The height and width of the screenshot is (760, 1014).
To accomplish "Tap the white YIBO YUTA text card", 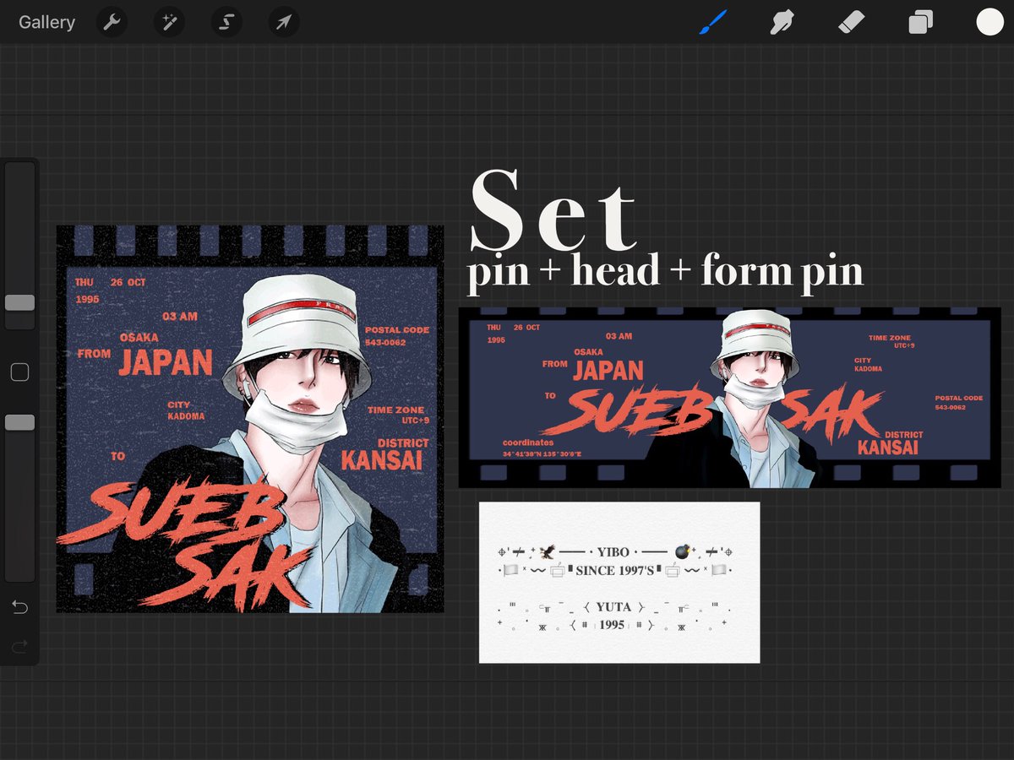I will pyautogui.click(x=619, y=583).
